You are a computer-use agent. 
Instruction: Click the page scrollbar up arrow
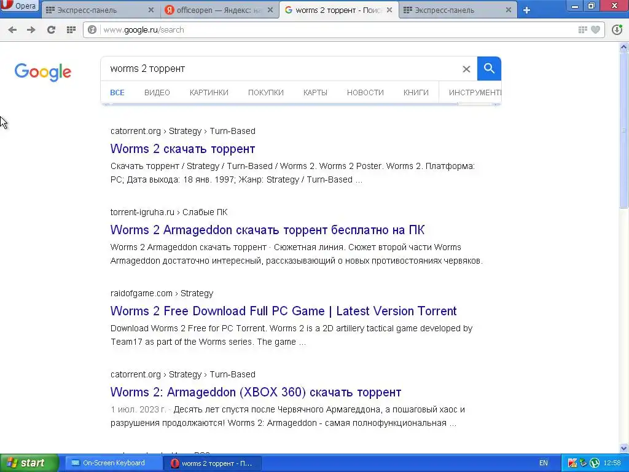click(624, 47)
